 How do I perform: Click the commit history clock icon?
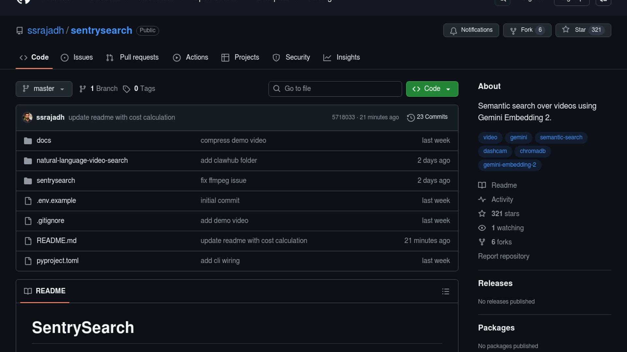click(410, 117)
